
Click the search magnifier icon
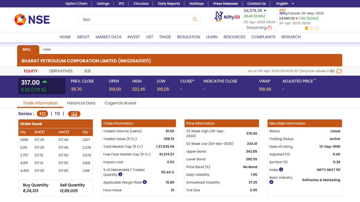click(x=195, y=19)
